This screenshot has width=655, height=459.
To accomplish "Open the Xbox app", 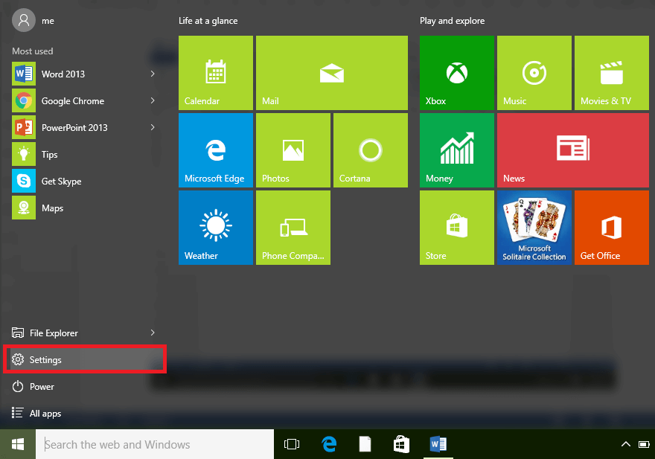I will 456,72.
